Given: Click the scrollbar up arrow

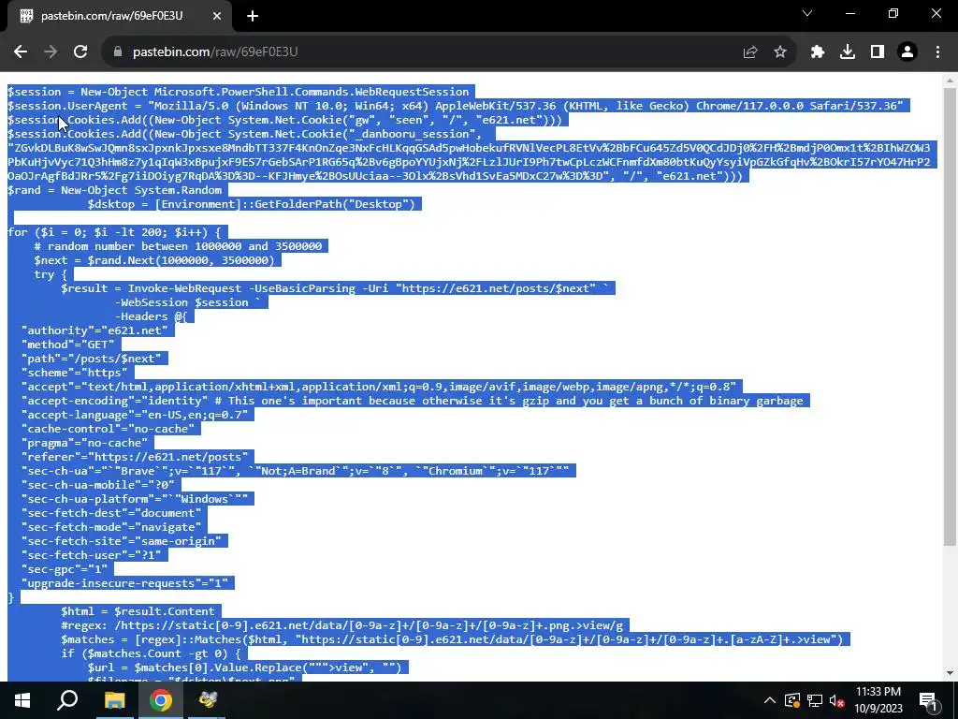Looking at the screenshot, I should click(950, 81).
